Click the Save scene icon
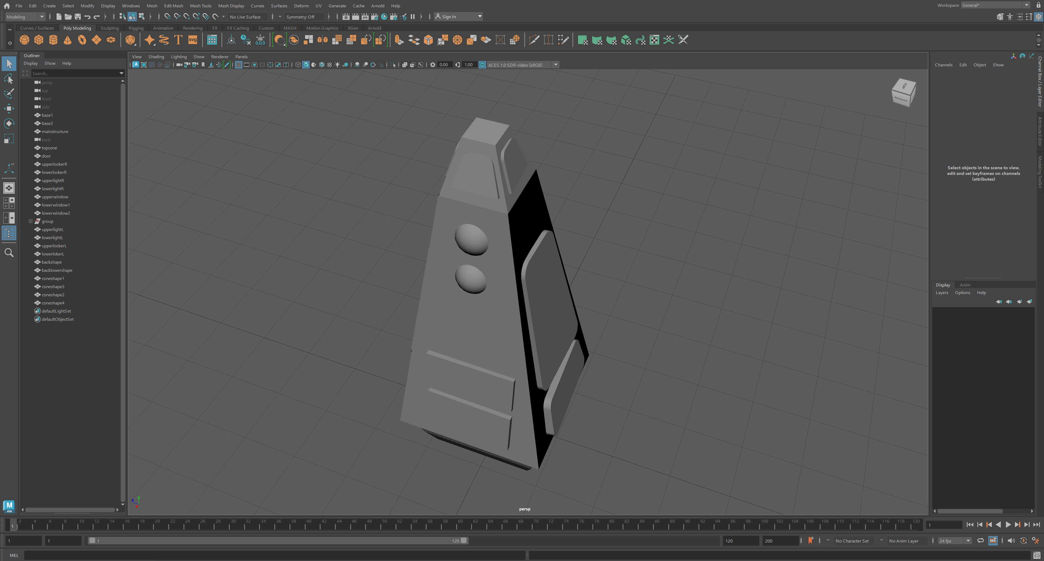The height and width of the screenshot is (561, 1044). tap(77, 17)
